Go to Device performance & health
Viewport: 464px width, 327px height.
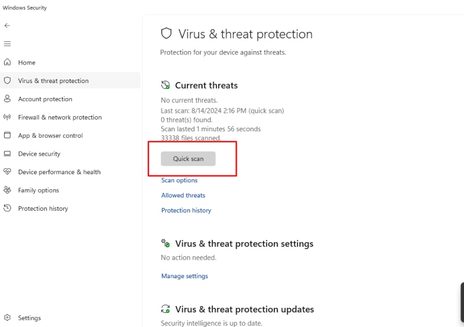coord(59,172)
